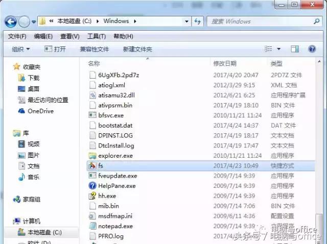Screen dimensions: 327x244
Task: Click the Windows breadcrumb in address bar
Action: pos(116,21)
